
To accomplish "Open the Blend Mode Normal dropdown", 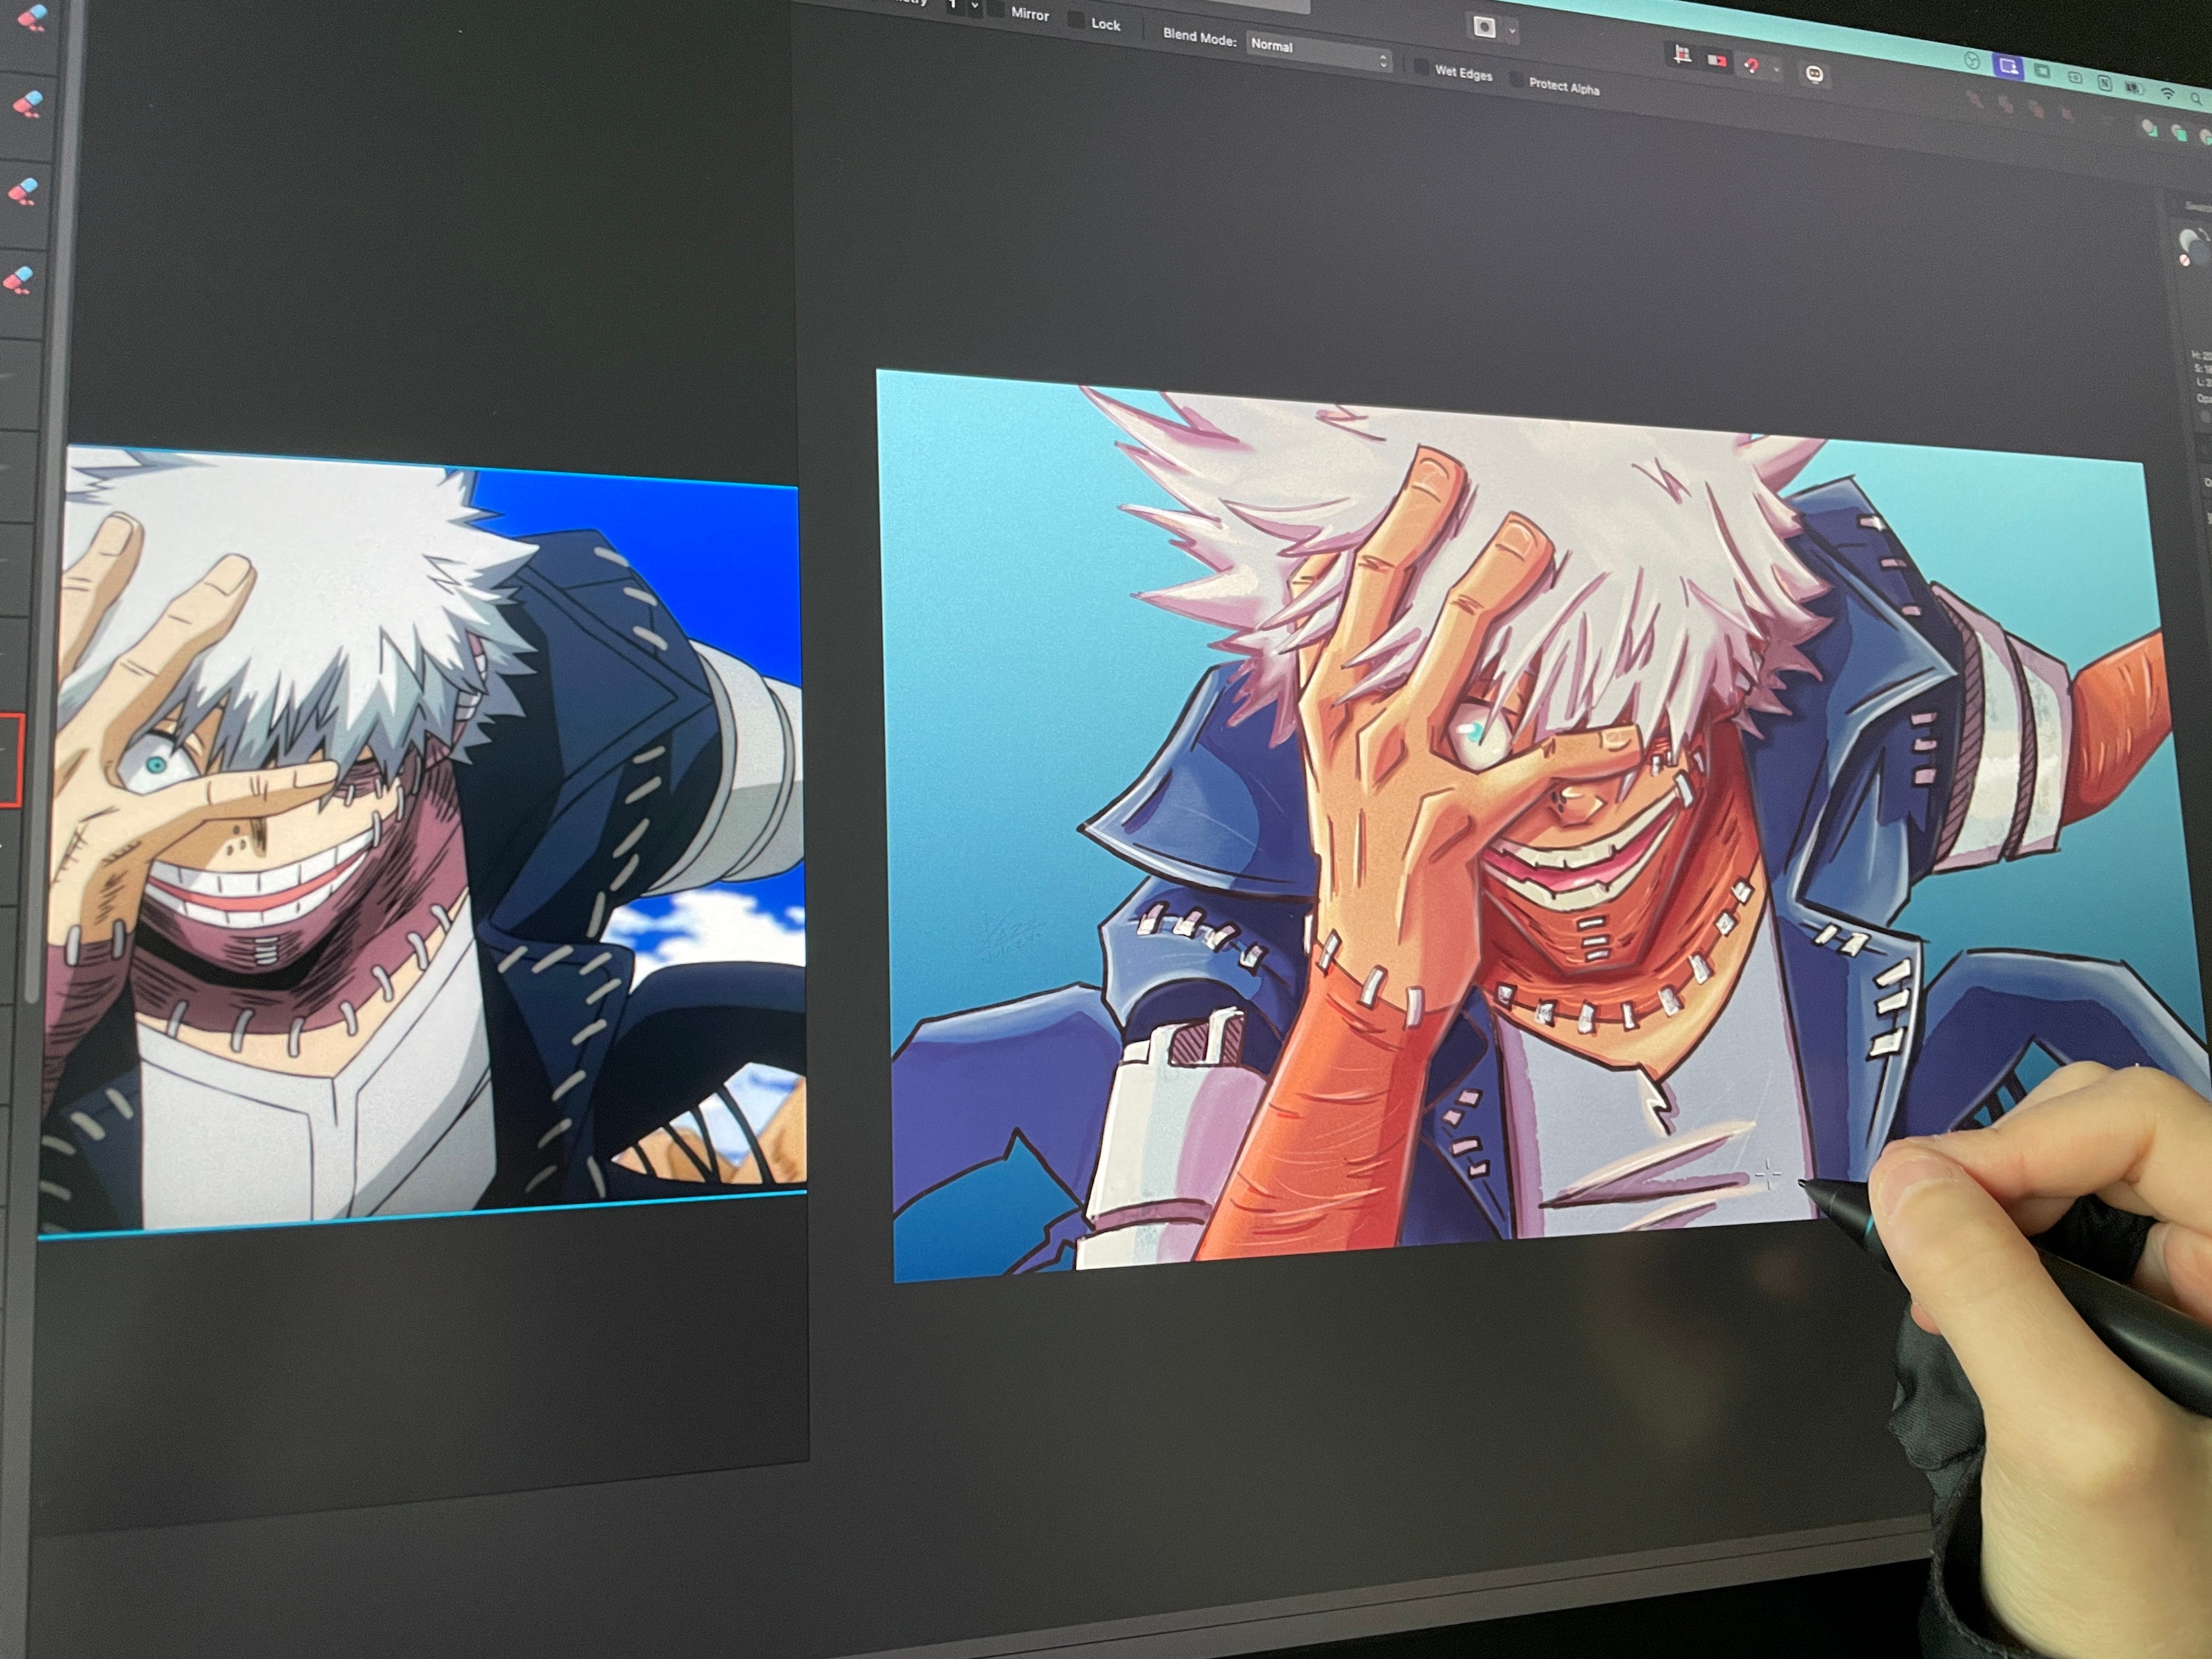I will coord(1319,52).
